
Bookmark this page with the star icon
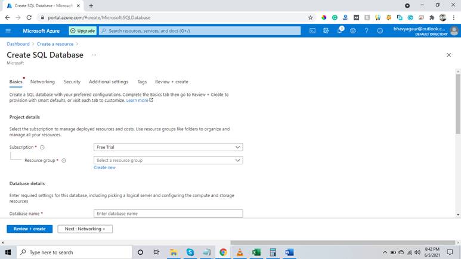click(311, 18)
